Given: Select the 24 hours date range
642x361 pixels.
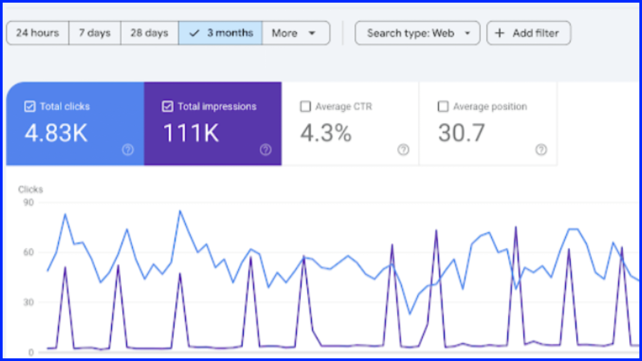Looking at the screenshot, I should [38, 33].
